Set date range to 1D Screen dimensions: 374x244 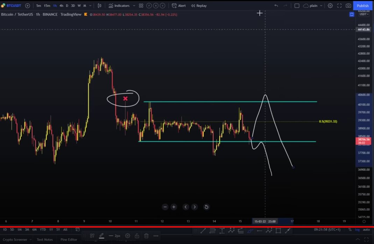click(5, 229)
